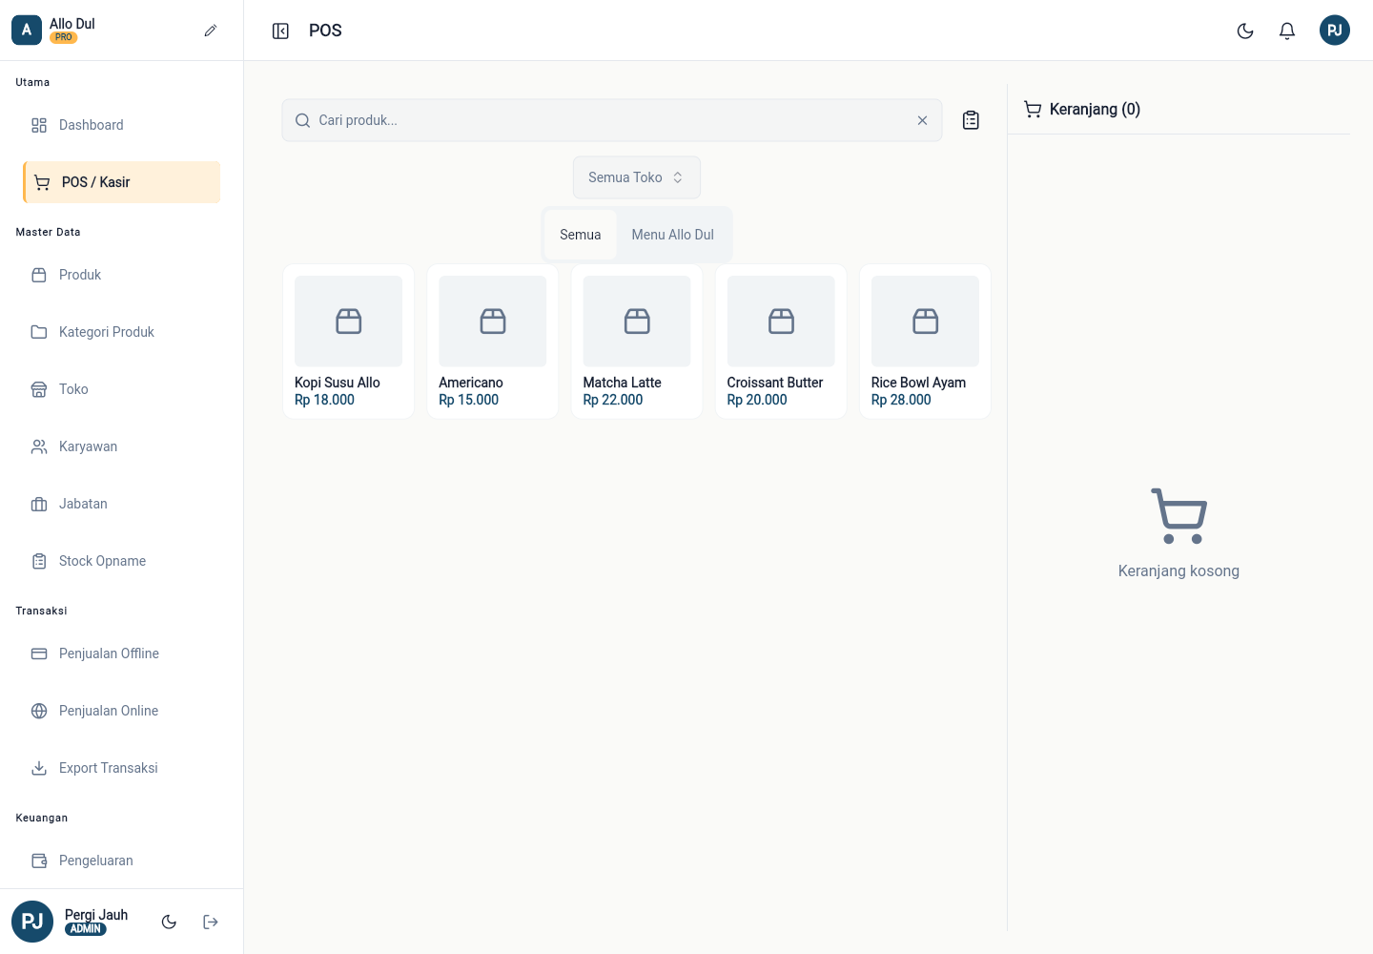
Task: Add Kopi Susu Allo to cart
Action: point(348,342)
